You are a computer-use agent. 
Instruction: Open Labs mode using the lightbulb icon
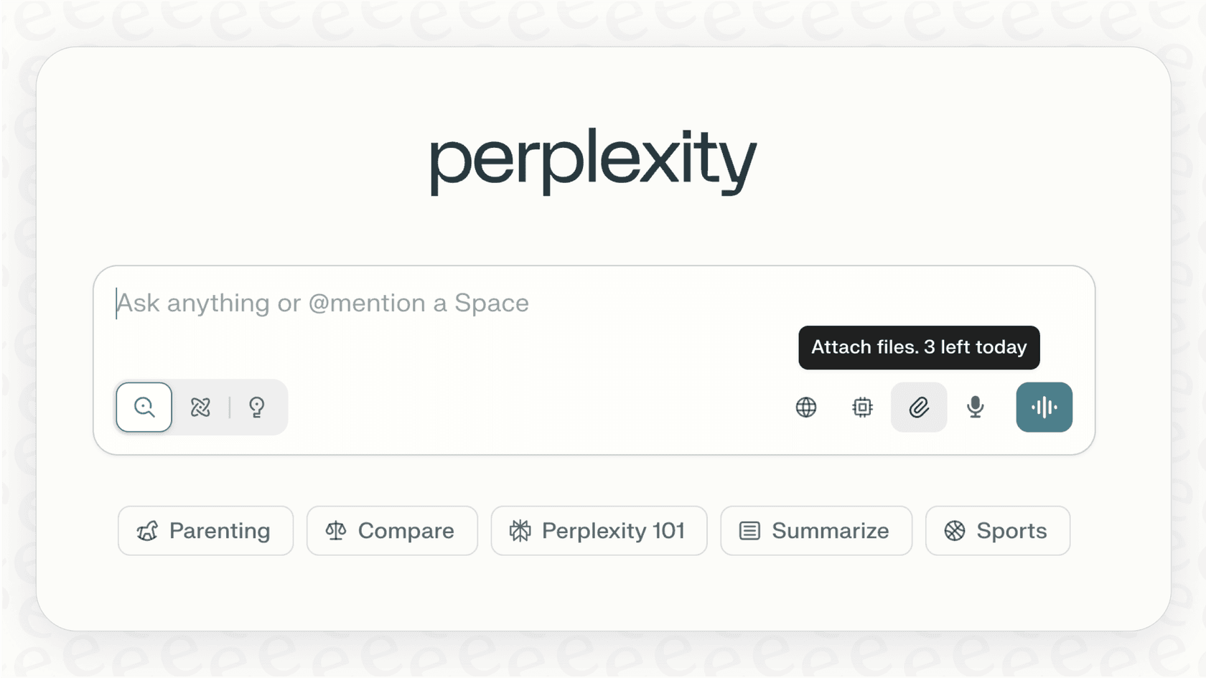click(257, 407)
